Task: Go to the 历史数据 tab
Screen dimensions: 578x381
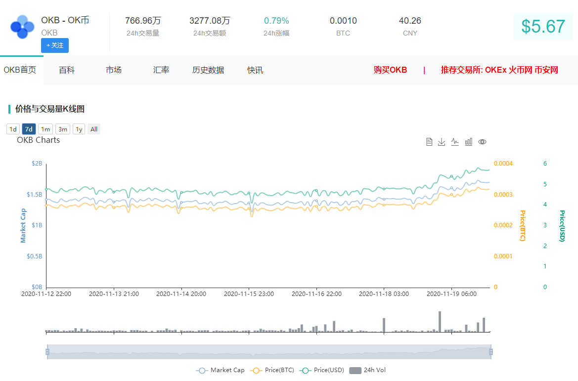Action: click(208, 70)
